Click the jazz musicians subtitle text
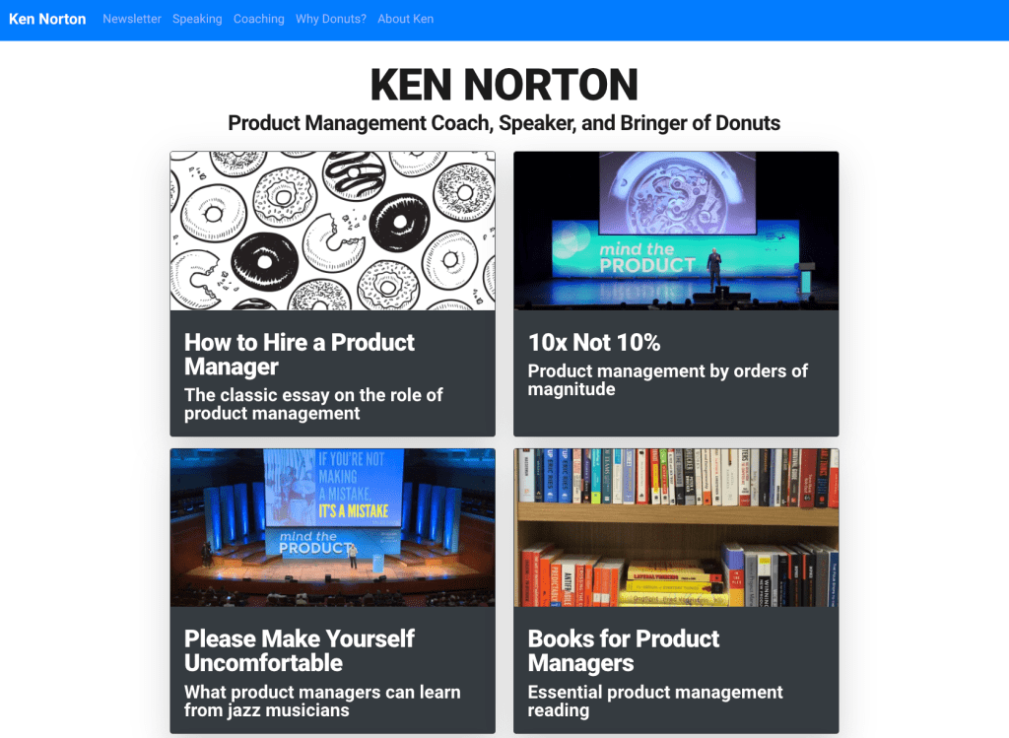 [x=322, y=701]
